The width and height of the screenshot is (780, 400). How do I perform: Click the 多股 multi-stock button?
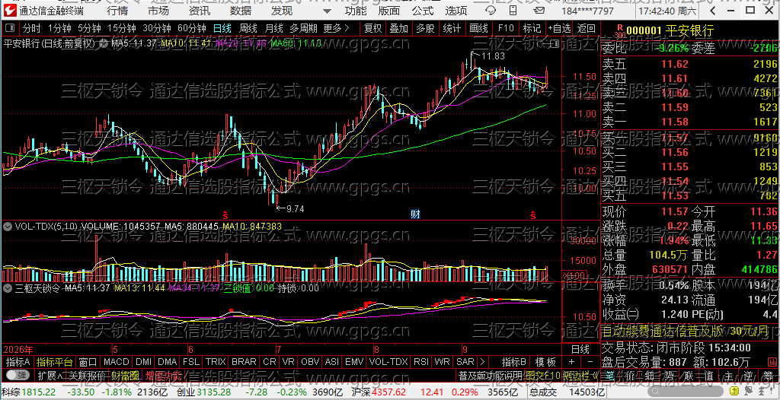point(425,28)
